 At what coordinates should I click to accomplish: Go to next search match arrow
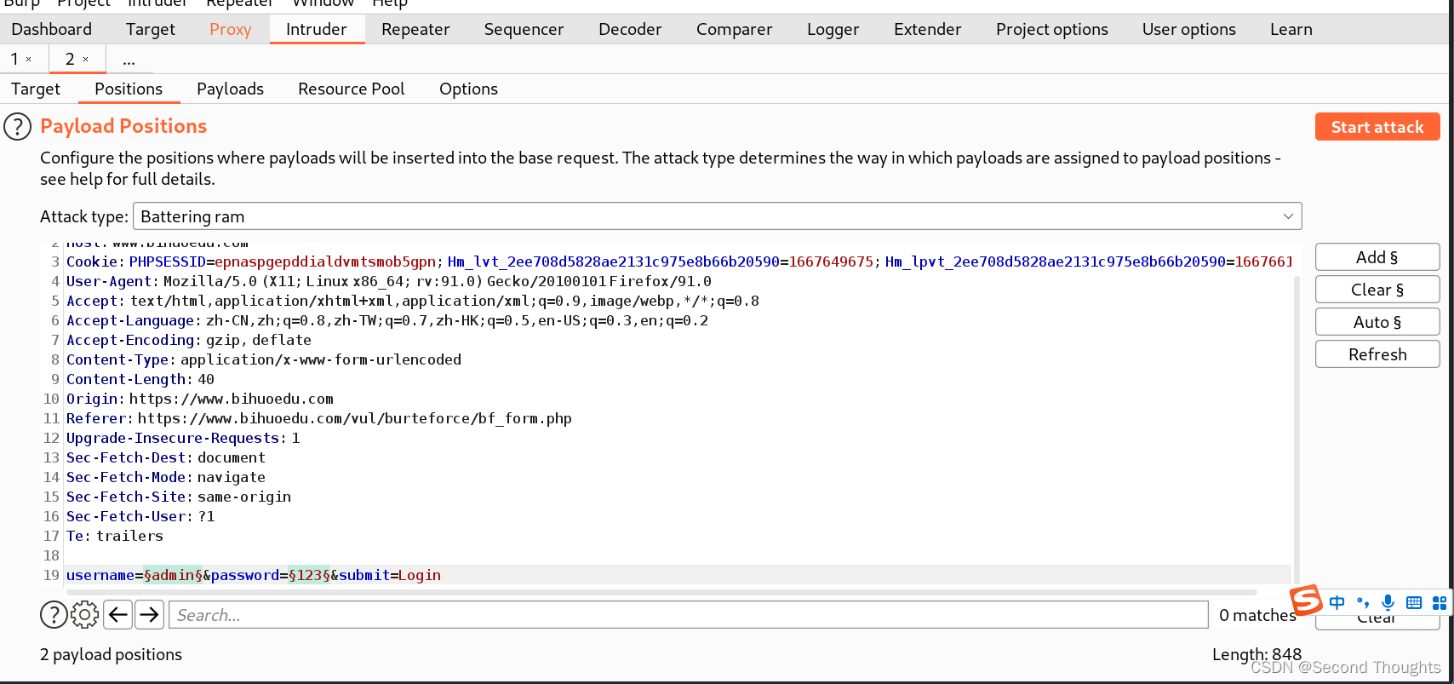(x=150, y=614)
